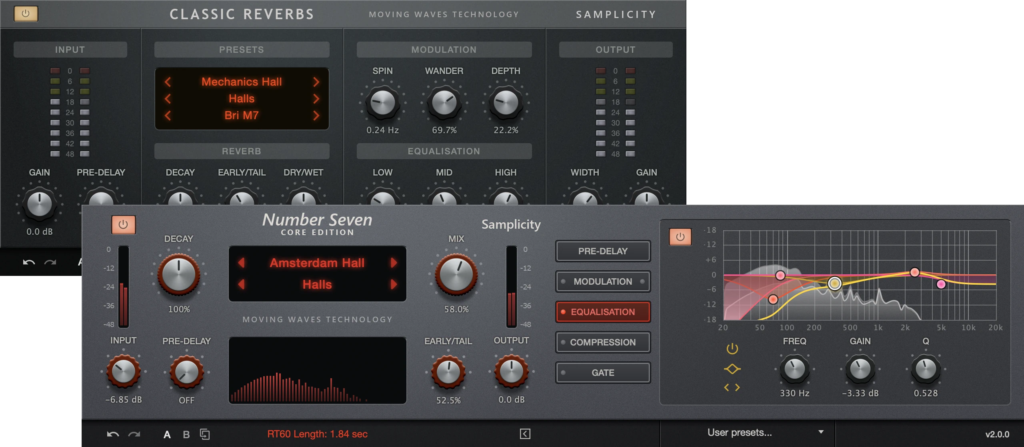
Task: Select the EQ band shape diamond icon
Action: [732, 369]
